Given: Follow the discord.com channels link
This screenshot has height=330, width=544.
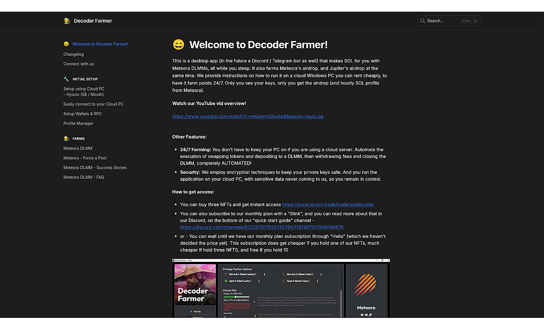Looking at the screenshot, I should [262, 227].
